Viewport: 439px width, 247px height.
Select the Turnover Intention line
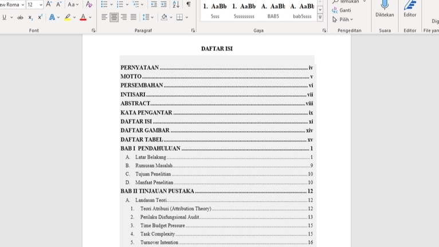222,242
